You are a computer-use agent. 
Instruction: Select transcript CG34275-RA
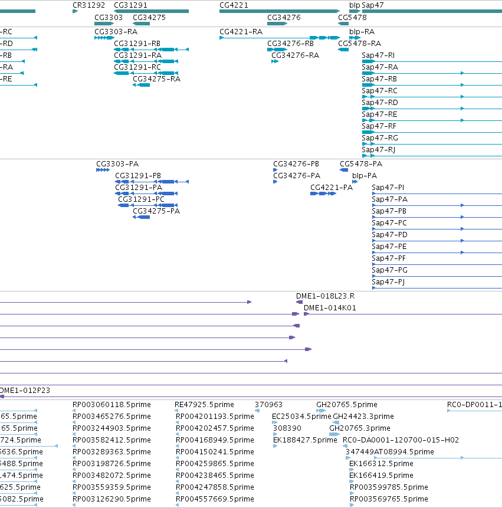[156, 79]
